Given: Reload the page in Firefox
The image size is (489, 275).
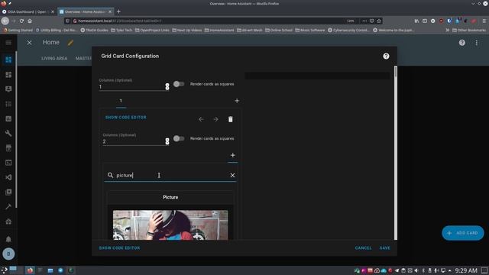Looking at the screenshot, I should 21,21.
